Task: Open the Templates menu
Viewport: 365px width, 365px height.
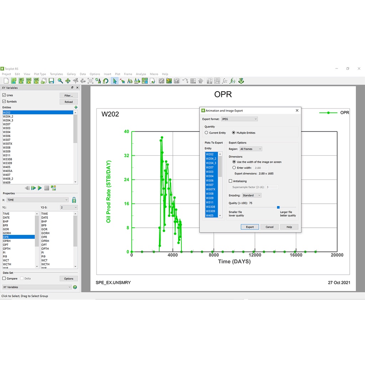Action: tap(56, 74)
